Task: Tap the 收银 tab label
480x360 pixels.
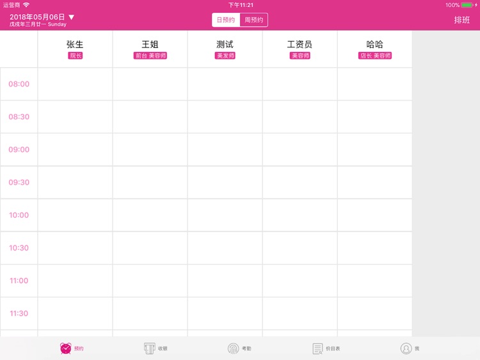Action: click(163, 348)
